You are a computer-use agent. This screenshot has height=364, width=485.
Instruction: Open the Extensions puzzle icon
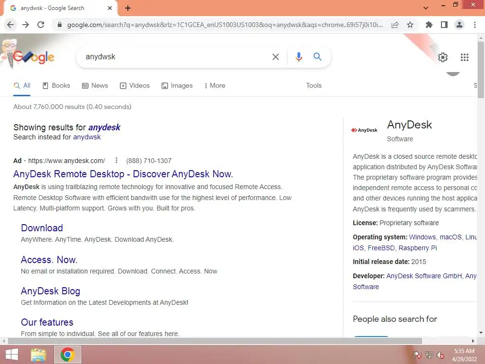(x=429, y=25)
